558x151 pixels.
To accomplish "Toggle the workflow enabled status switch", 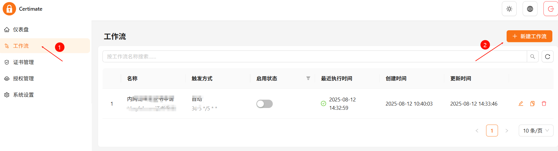I will click(264, 104).
